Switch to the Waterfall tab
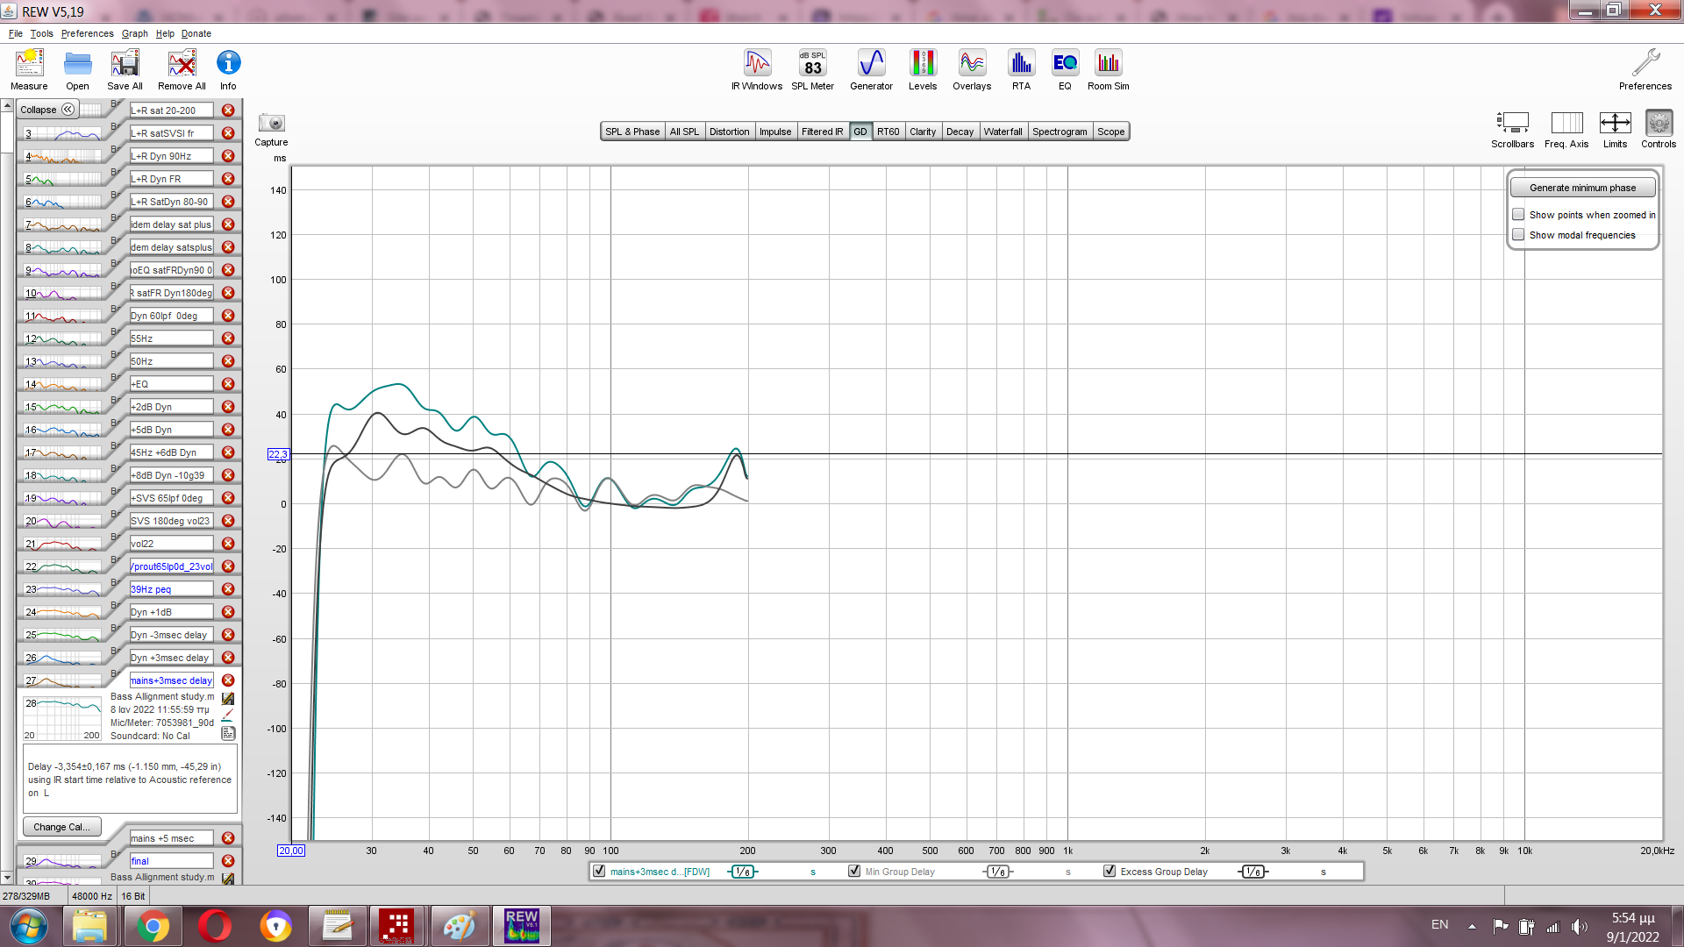This screenshot has height=947, width=1684. pos(1003,132)
